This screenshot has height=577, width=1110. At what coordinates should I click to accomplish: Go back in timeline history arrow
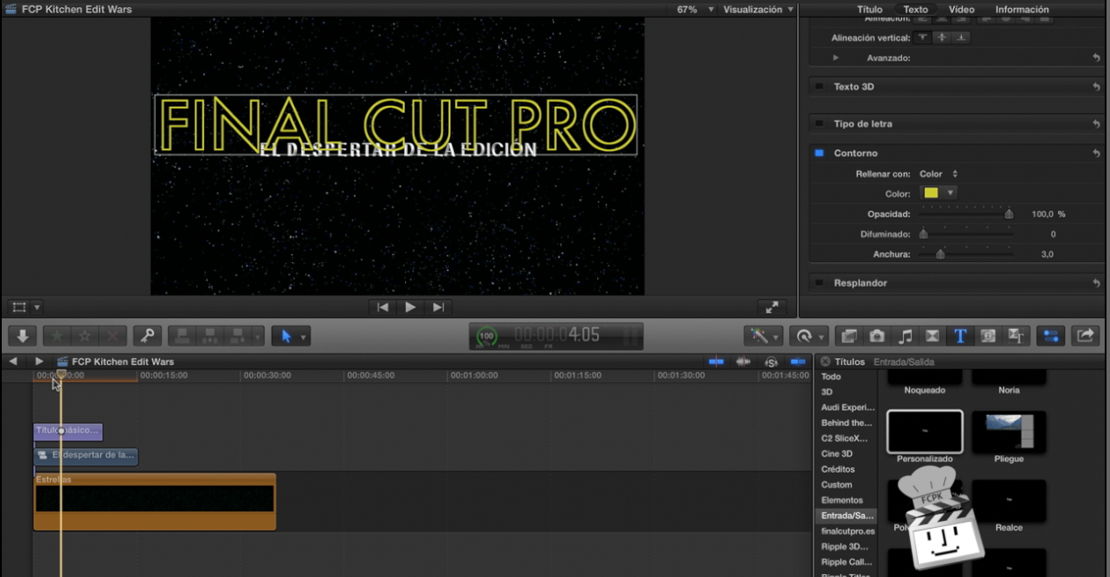click(x=13, y=361)
